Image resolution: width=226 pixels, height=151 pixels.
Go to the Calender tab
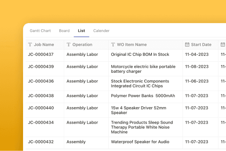101,31
